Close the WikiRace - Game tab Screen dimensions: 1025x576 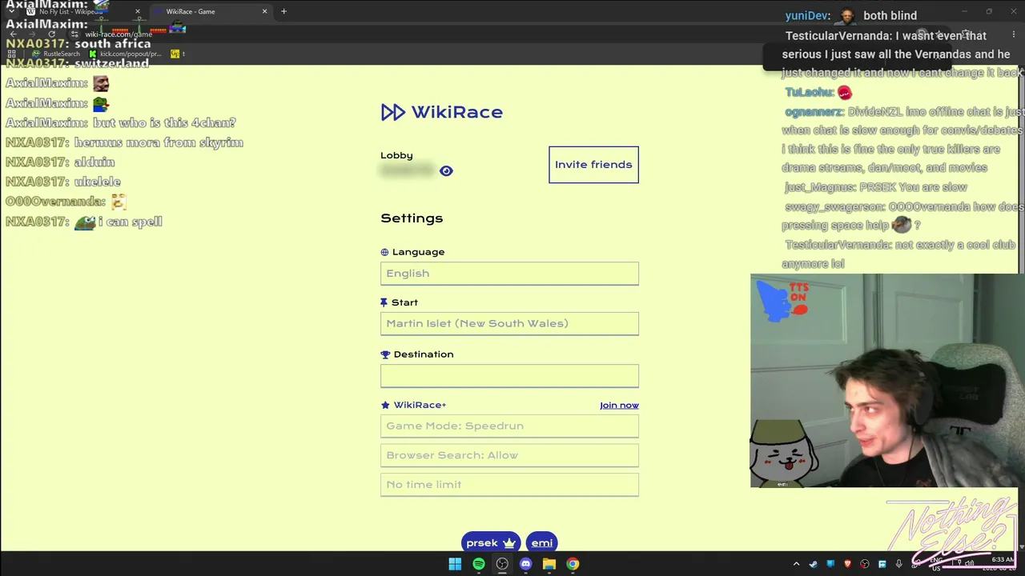click(264, 11)
